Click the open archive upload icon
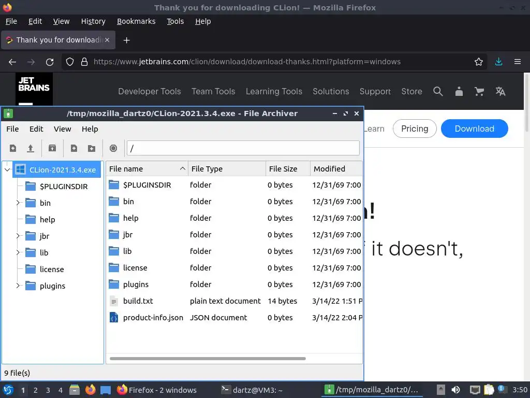The image size is (530, 398). (31, 148)
